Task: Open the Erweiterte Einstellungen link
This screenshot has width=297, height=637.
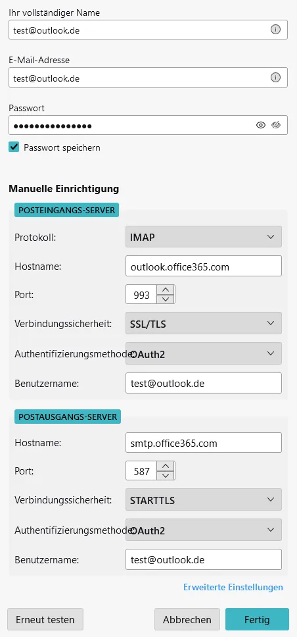Action: coord(233,587)
